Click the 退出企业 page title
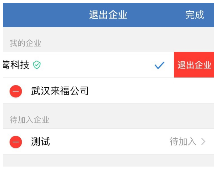Viewport: 217px width, 170px height. coord(108,15)
